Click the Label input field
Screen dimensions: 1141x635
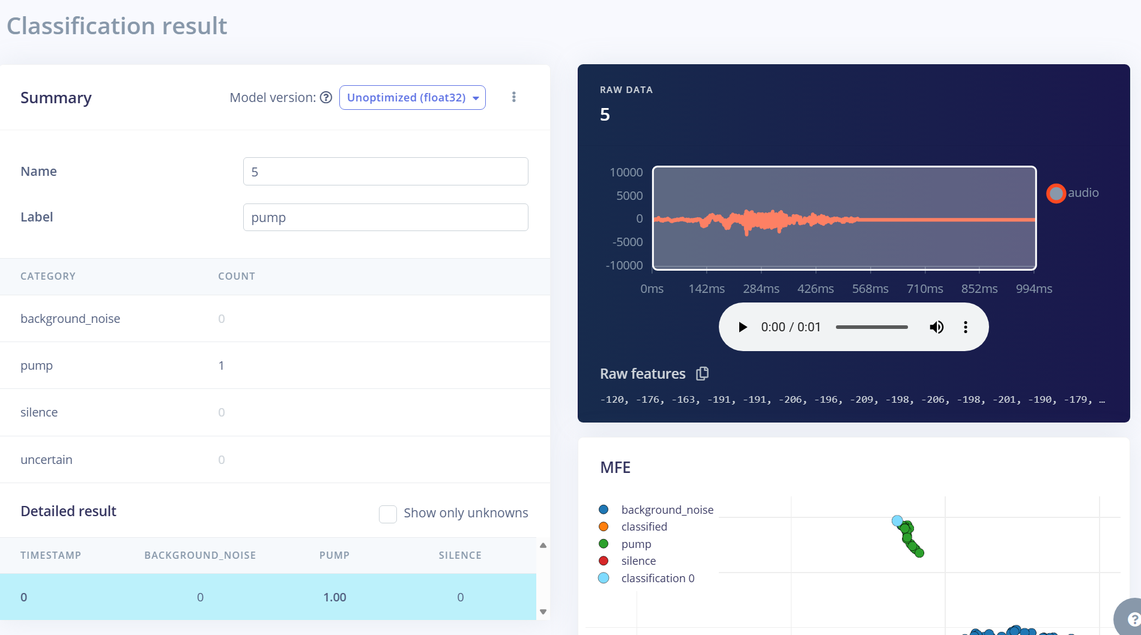pos(386,217)
